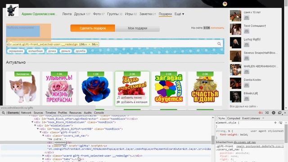Select the дочка tag
This screenshot has height=162, width=288.
[x=52, y=51]
